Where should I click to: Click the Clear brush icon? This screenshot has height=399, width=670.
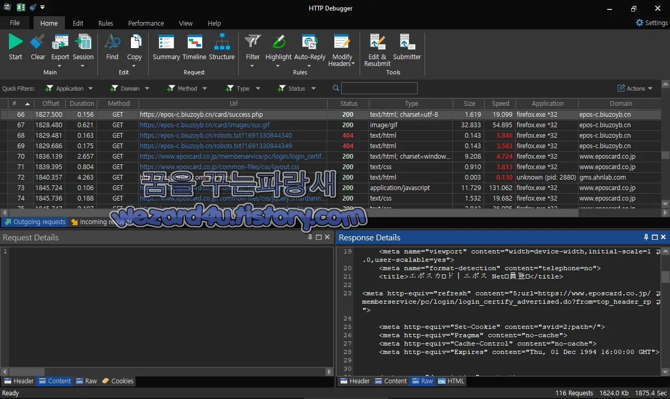pyautogui.click(x=38, y=42)
